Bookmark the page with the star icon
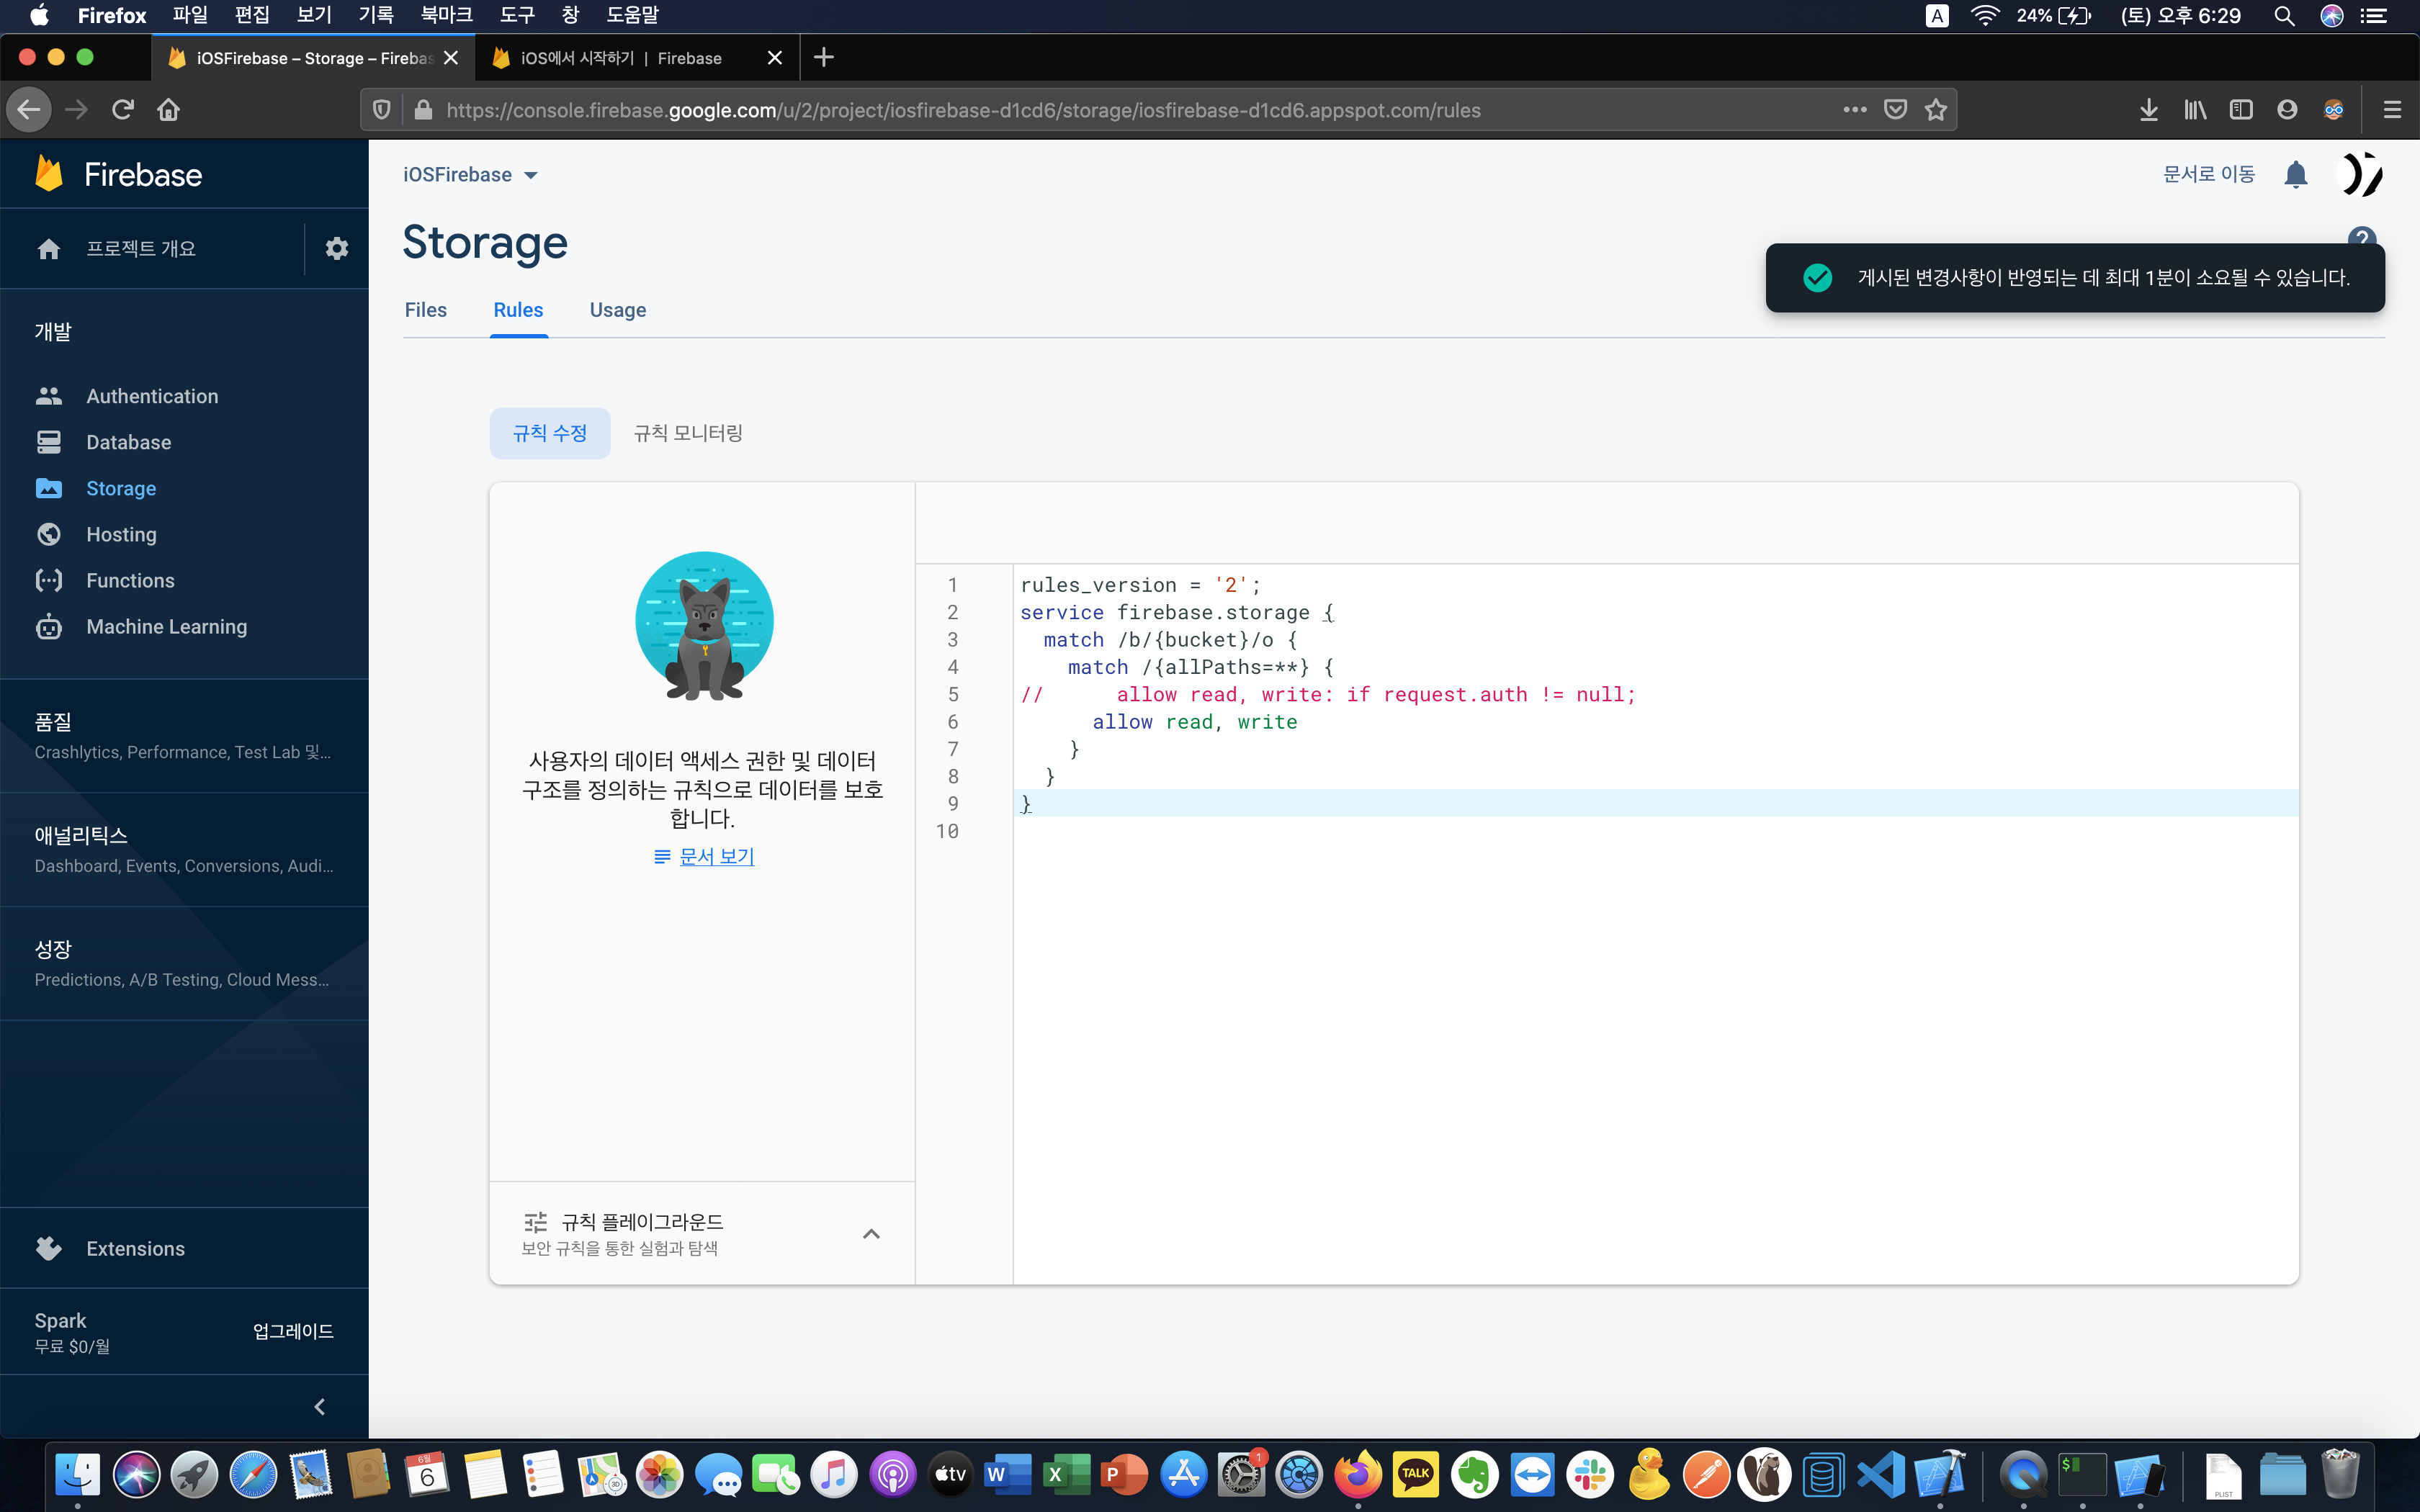The height and width of the screenshot is (1512, 2420). point(1936,110)
